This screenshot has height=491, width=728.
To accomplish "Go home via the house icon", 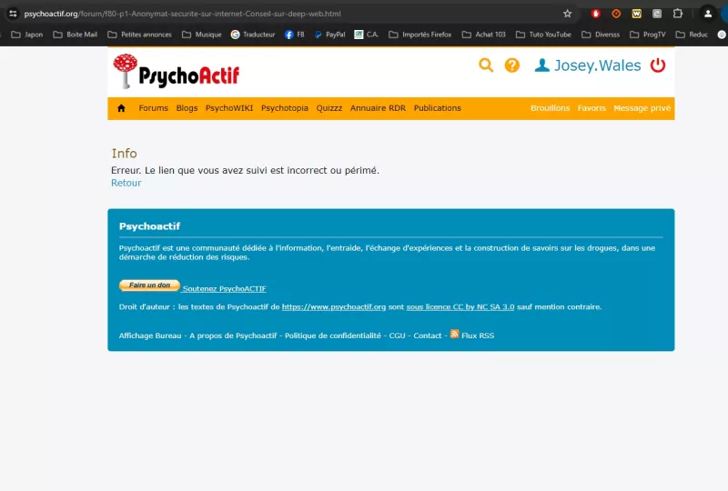I will (121, 108).
